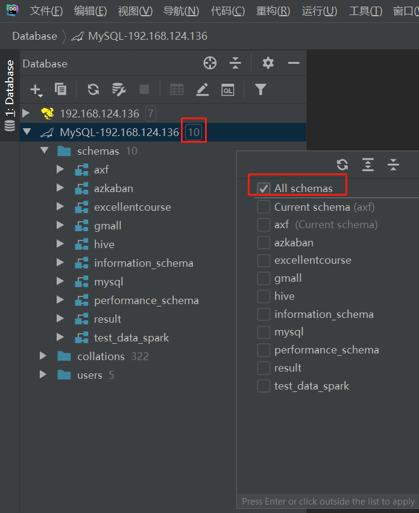Image resolution: width=419 pixels, height=513 pixels.
Task: Toggle the 1: Database side tab
Action: [10, 96]
